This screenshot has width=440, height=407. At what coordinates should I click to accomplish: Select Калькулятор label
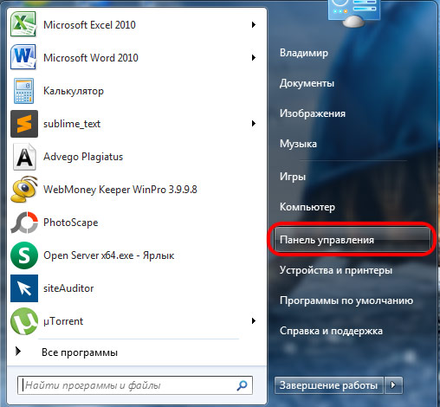coord(74,91)
